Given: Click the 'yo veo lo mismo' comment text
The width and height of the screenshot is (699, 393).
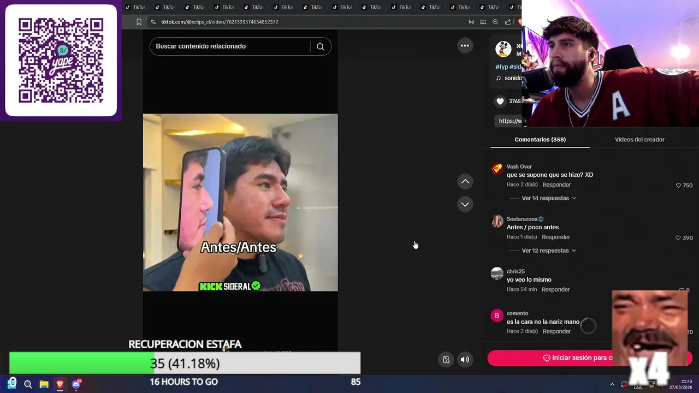Looking at the screenshot, I should (x=529, y=279).
